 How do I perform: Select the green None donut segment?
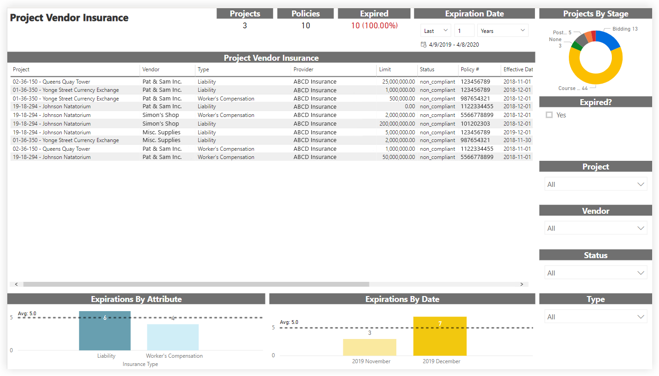pos(577,46)
